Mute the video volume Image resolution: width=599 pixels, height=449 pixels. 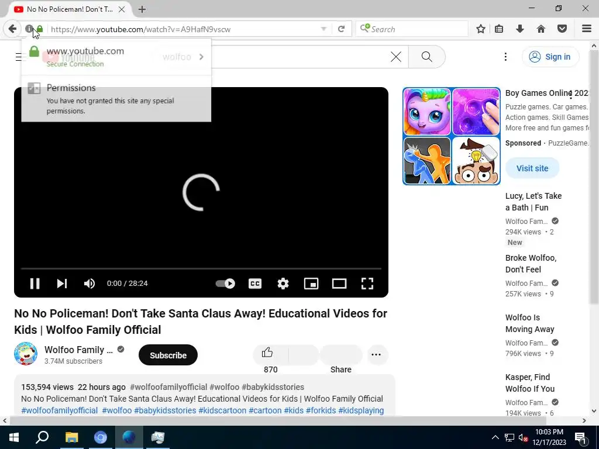click(x=89, y=284)
